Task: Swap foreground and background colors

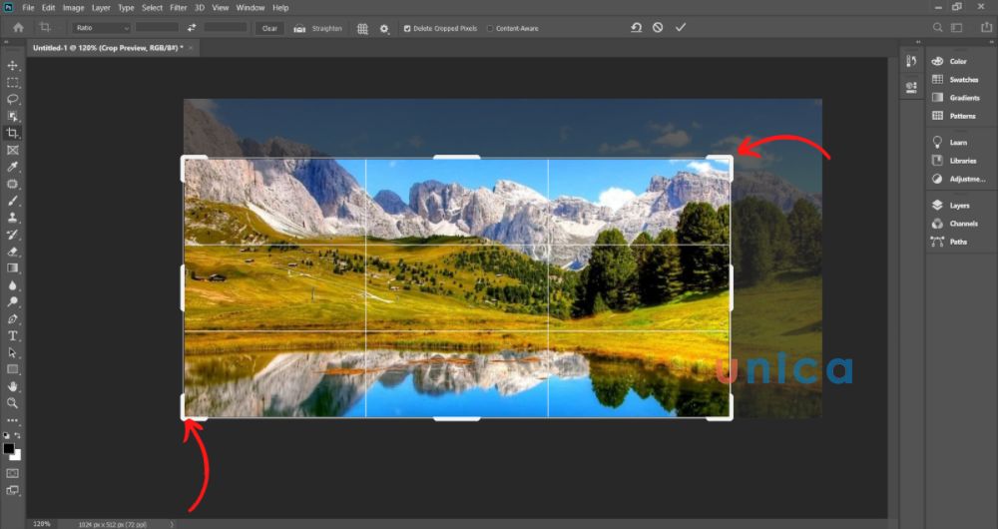Action: (18, 435)
